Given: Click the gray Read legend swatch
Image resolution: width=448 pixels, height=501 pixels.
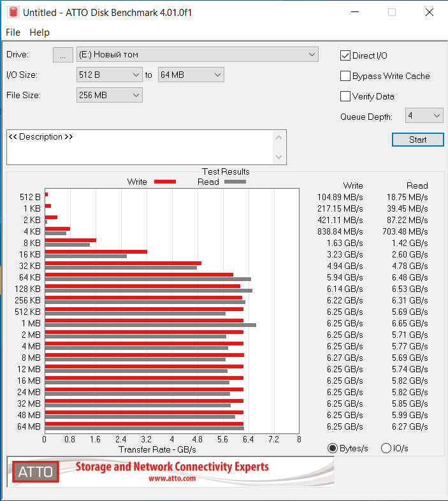Looking at the screenshot, I should pyautogui.click(x=235, y=182).
